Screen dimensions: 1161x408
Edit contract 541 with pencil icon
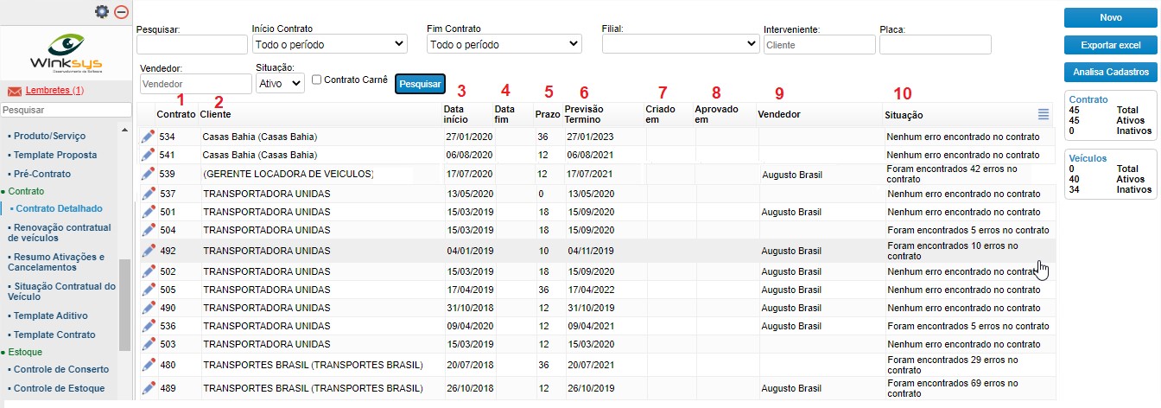[148, 155]
